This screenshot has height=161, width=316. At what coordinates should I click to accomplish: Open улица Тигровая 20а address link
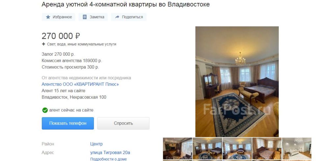coord(110,152)
